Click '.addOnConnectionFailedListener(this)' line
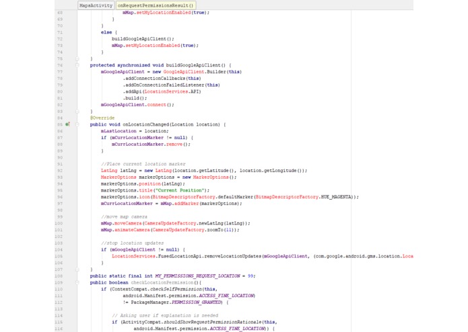 coord(171,85)
